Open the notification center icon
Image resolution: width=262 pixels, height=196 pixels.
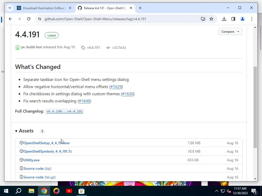click(x=254, y=191)
